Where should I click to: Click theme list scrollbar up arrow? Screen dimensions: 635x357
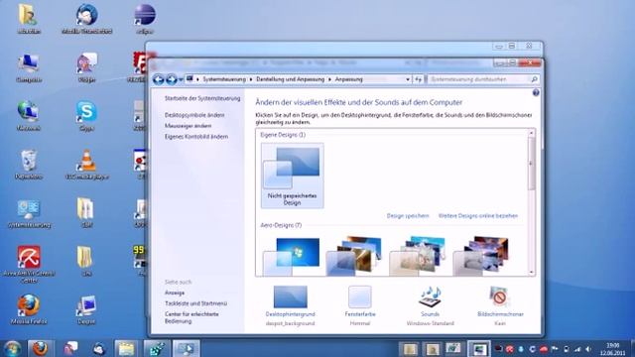point(532,133)
